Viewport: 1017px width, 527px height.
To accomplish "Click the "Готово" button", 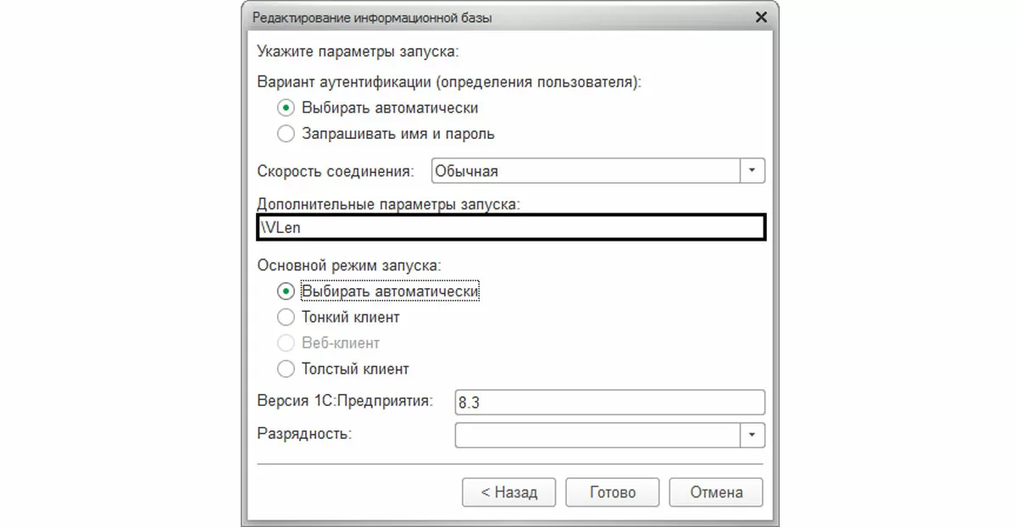I will click(612, 492).
